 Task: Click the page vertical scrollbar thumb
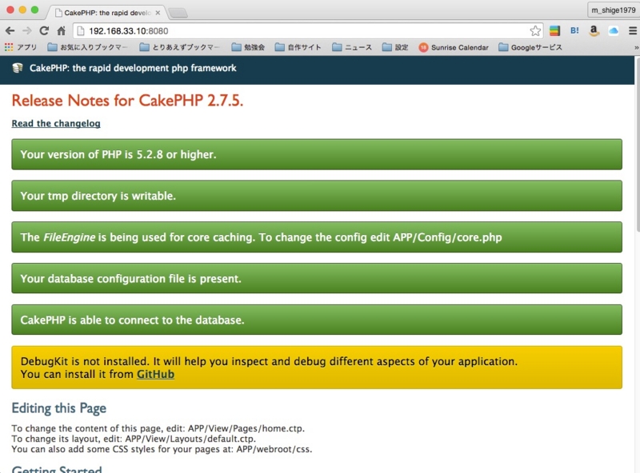(637, 145)
